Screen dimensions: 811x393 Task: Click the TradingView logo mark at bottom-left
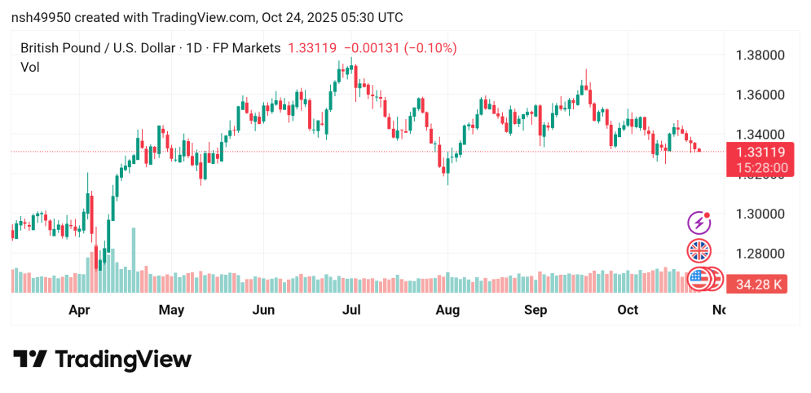tap(30, 360)
